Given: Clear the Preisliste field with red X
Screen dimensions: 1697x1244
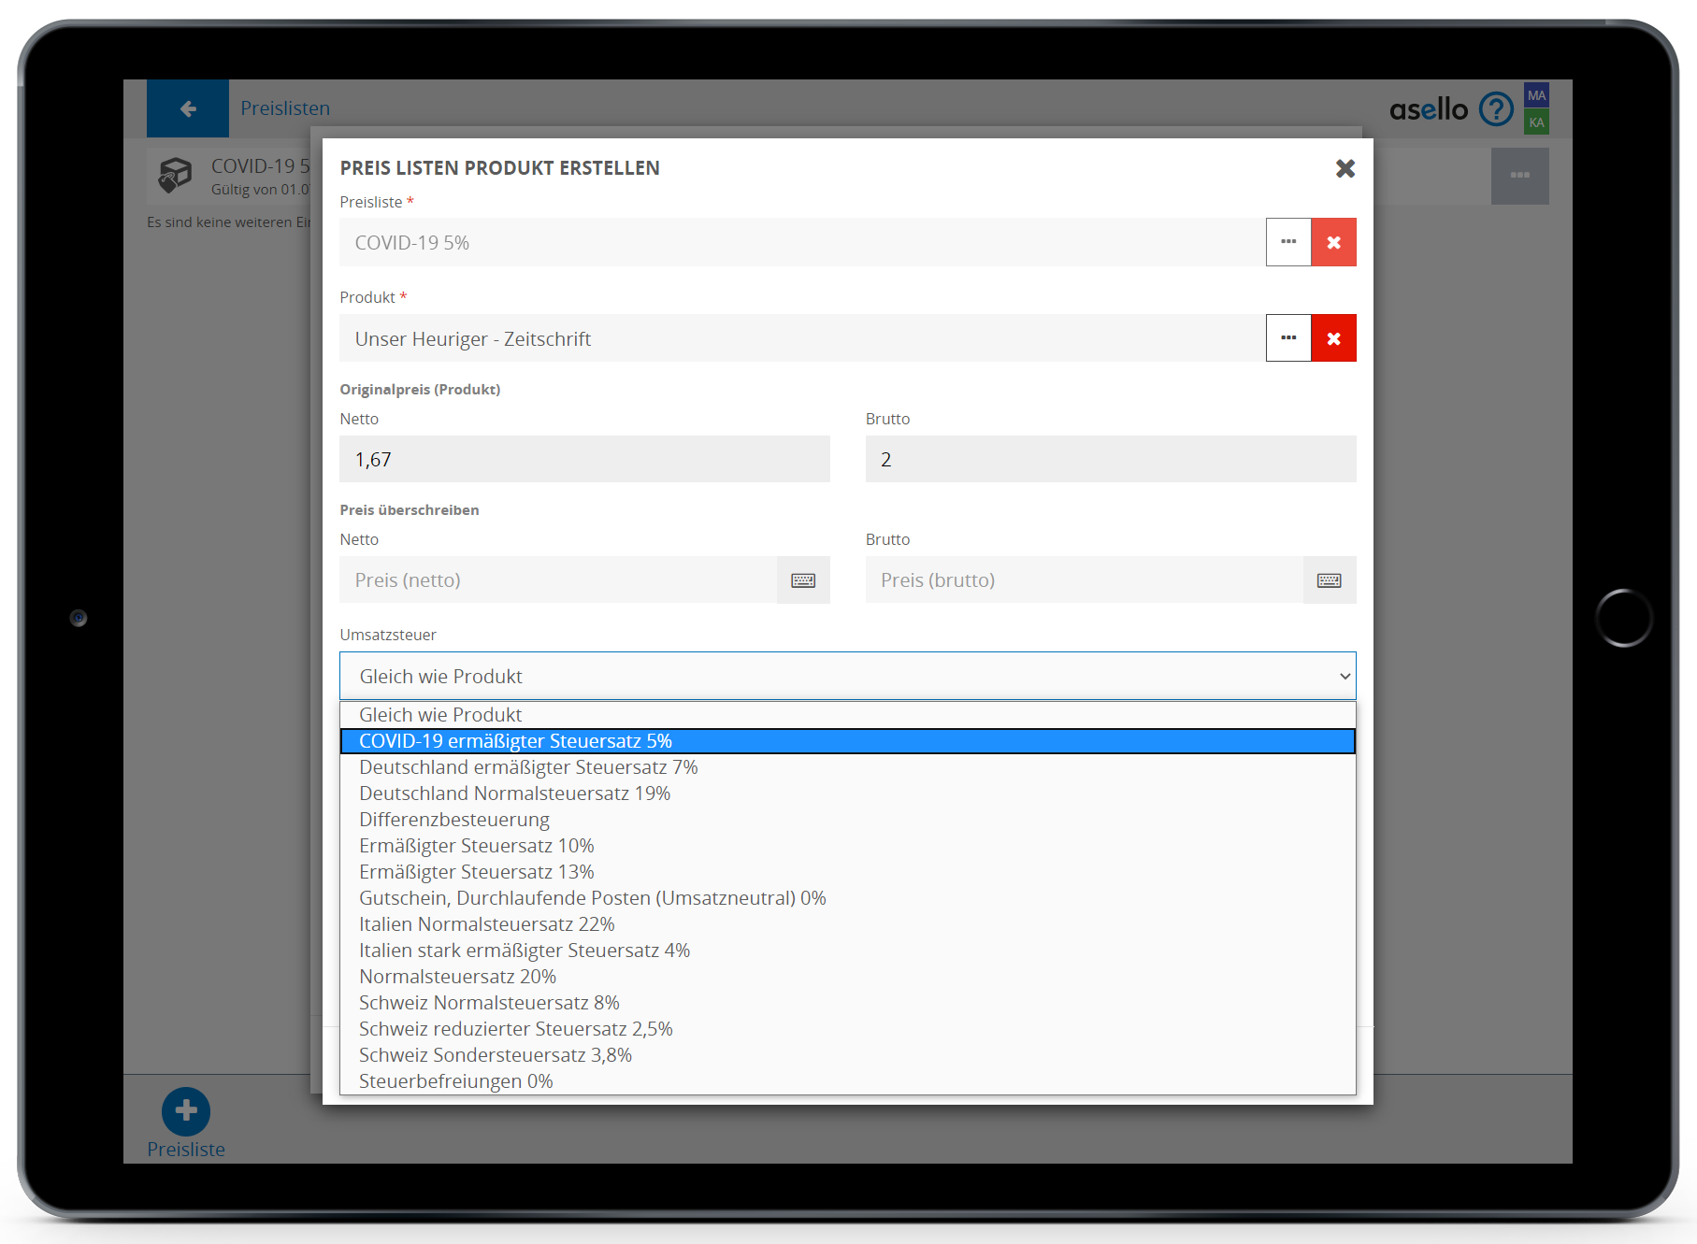Looking at the screenshot, I should [x=1333, y=242].
